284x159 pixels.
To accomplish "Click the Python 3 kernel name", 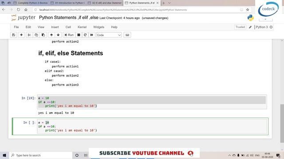I will click(x=261, y=27).
